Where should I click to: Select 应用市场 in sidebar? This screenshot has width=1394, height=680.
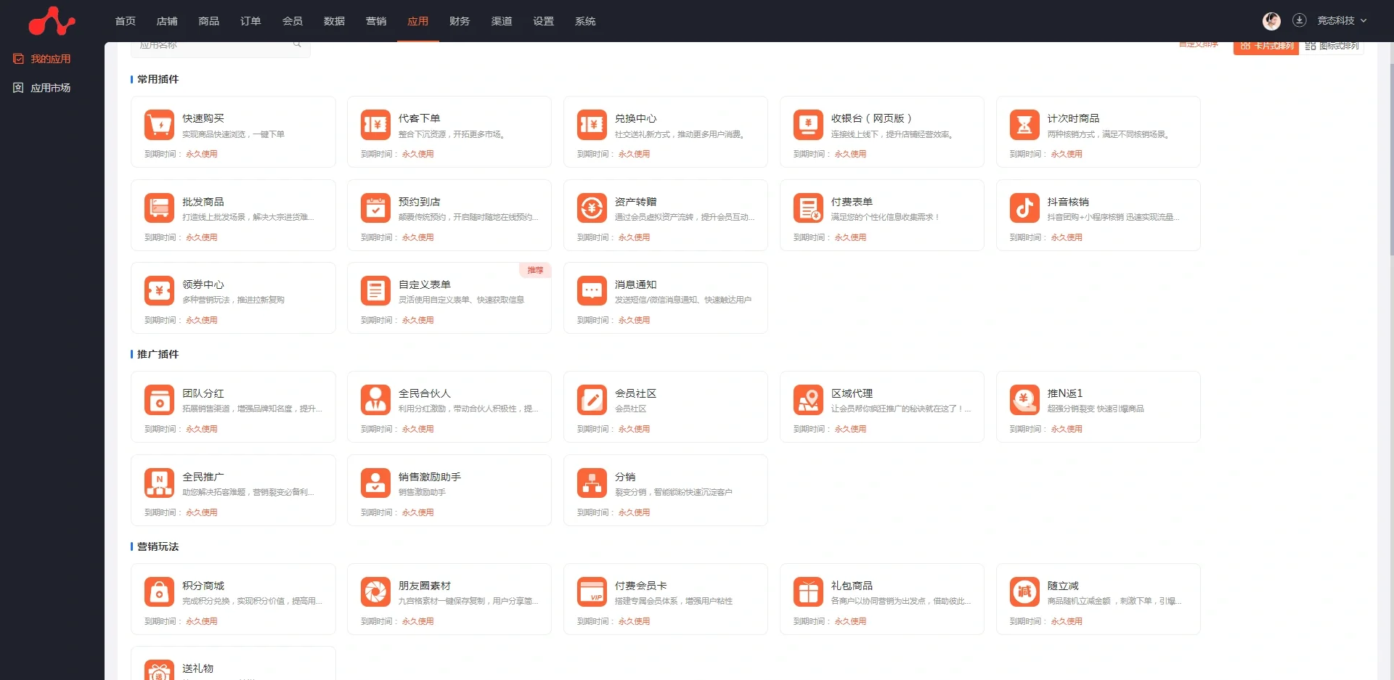point(42,88)
